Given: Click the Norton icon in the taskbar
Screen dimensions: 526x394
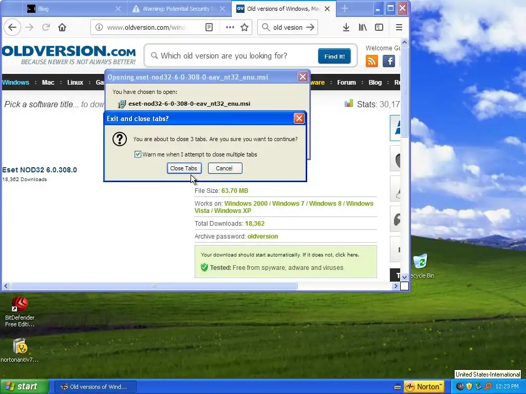Looking at the screenshot, I should pyautogui.click(x=424, y=387).
